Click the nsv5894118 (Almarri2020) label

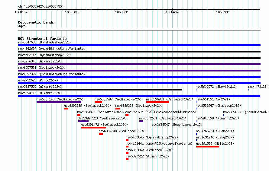pyautogui.click(x=40, y=93)
